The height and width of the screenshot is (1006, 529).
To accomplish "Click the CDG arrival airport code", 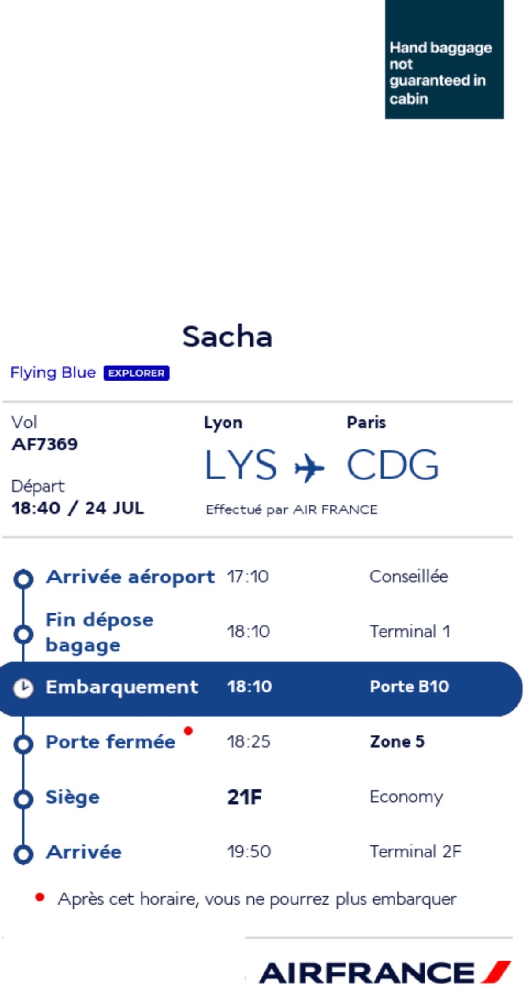I will tap(393, 464).
